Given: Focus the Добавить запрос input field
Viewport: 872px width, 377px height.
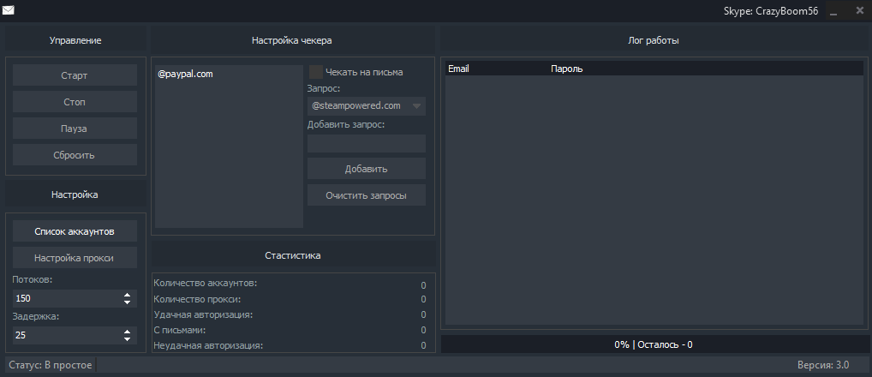Looking at the screenshot, I should coord(367,143).
